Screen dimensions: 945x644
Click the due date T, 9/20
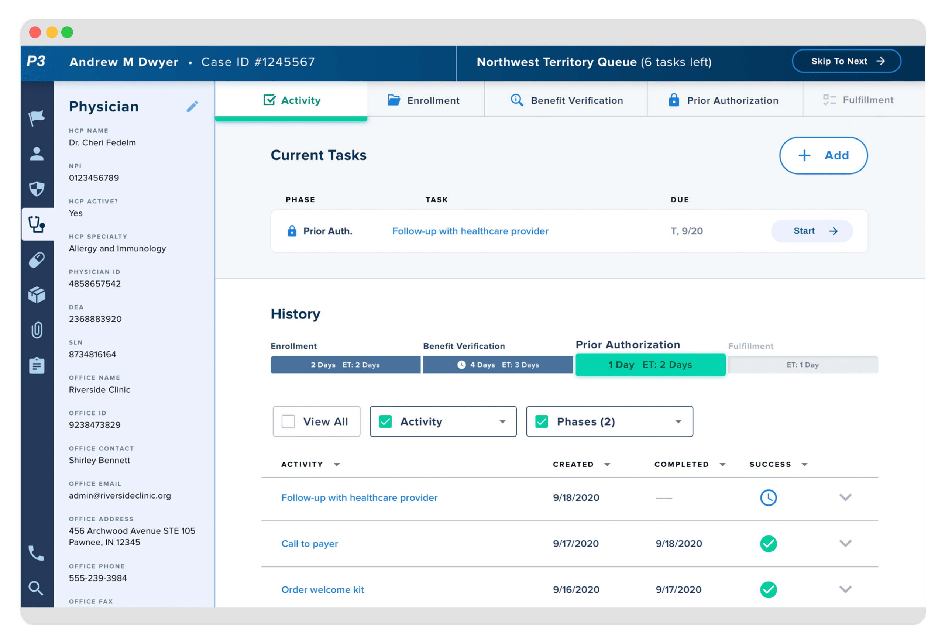687,231
